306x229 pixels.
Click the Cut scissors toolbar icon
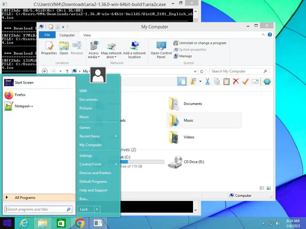(x=207, y=81)
